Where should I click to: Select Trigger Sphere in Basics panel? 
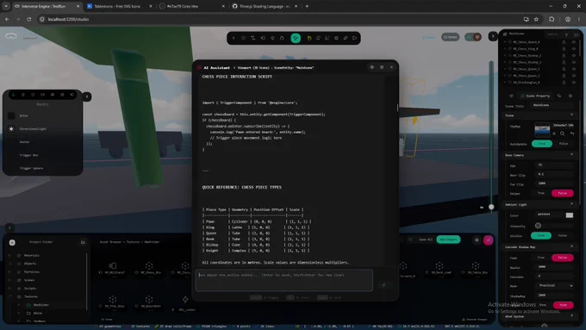click(x=31, y=168)
